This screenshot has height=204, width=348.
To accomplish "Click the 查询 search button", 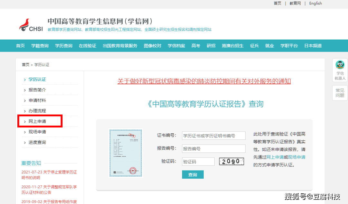I will pyautogui.click(x=193, y=174).
